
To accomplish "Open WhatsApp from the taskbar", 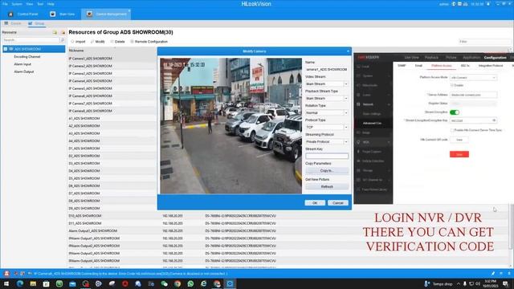I will pos(190,283).
